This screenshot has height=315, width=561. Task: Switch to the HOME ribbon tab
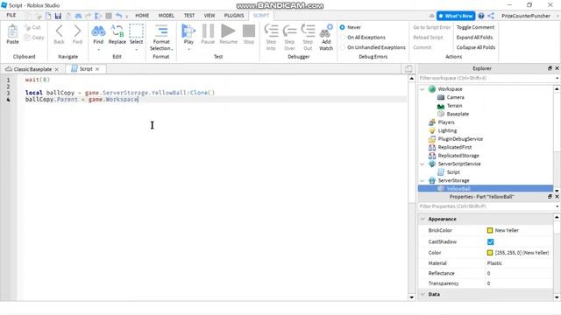coord(142,16)
